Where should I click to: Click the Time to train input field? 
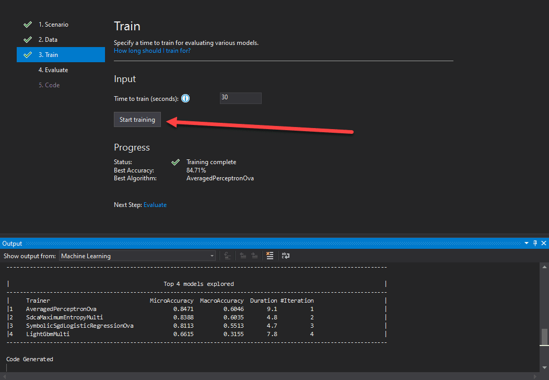[240, 98]
